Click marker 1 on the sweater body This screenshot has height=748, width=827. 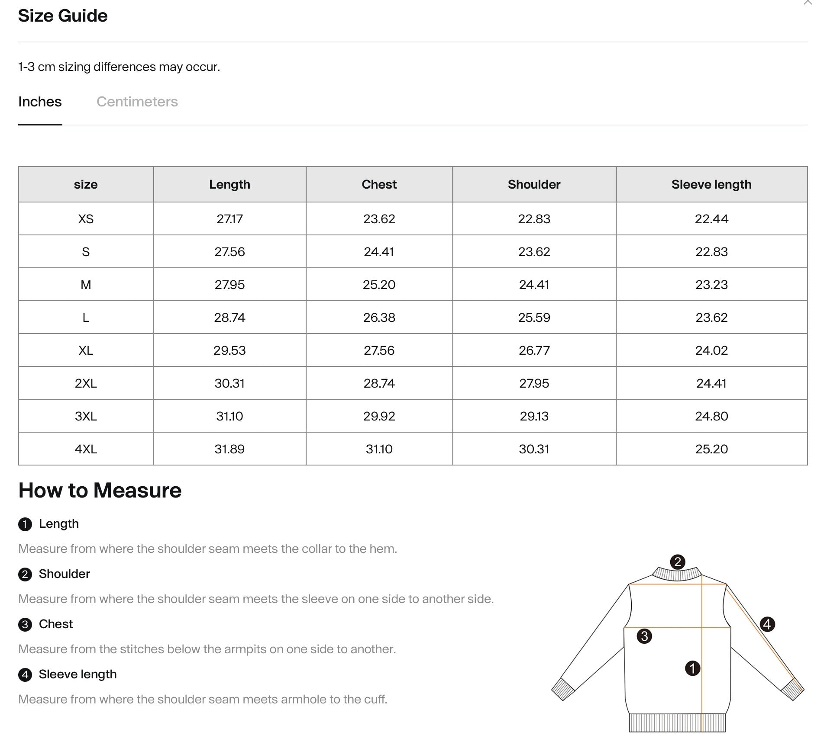692,668
